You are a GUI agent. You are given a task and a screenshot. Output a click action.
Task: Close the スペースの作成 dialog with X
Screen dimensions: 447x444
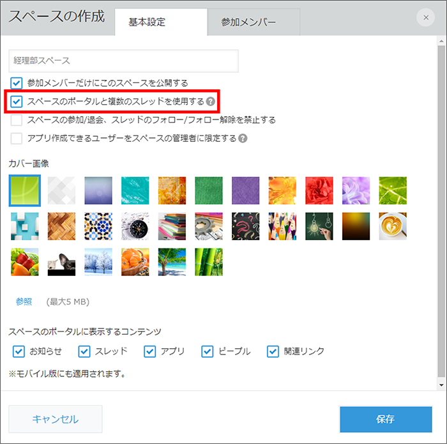[426, 18]
